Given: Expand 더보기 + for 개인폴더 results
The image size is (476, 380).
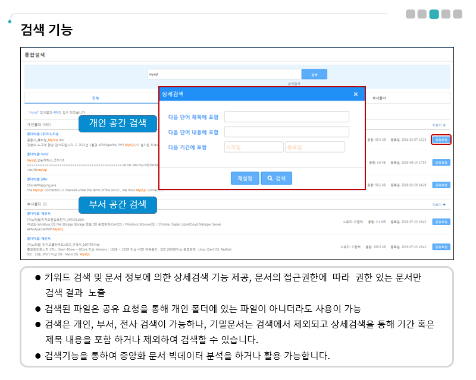Looking at the screenshot, I should pyautogui.click(x=439, y=125).
